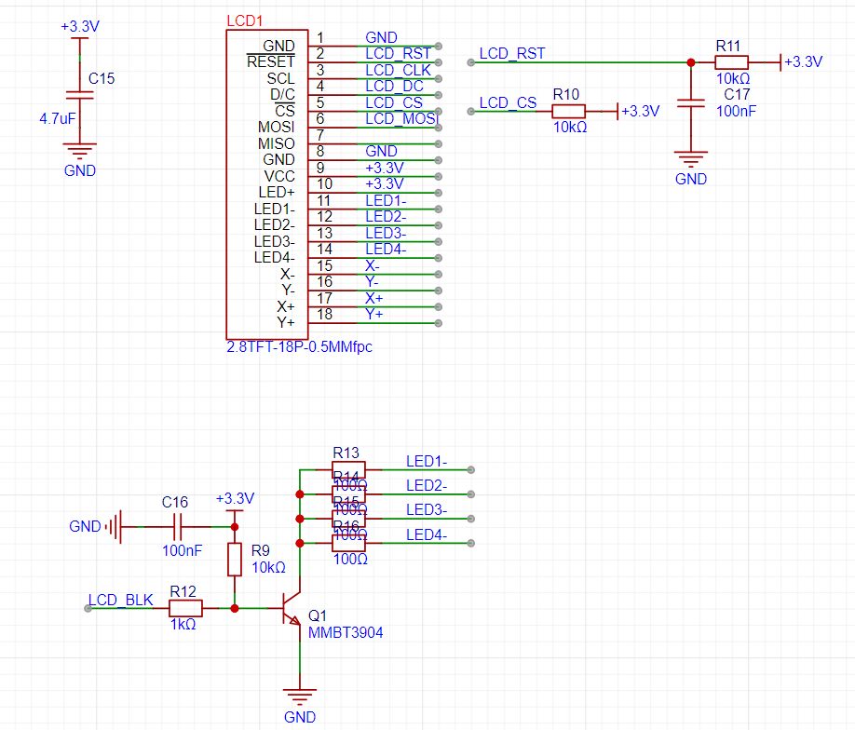Viewport: 855px width, 730px height.
Task: Select the Y+ net label on pin 18
Action: (x=374, y=314)
